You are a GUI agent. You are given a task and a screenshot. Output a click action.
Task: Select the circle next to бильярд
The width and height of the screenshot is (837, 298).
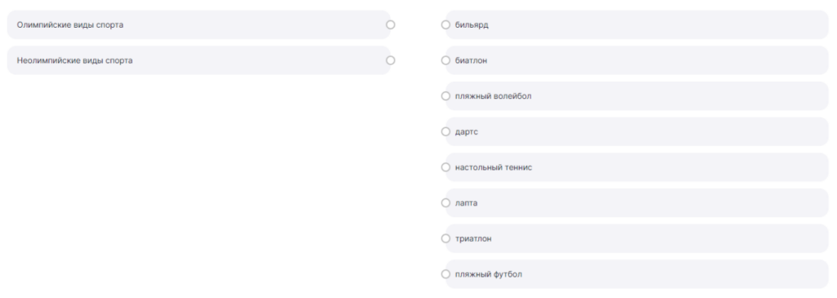click(x=445, y=24)
